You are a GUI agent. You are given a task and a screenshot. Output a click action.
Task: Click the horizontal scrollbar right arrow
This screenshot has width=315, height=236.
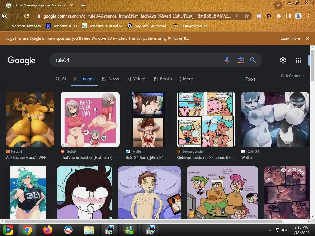coord(308,221)
